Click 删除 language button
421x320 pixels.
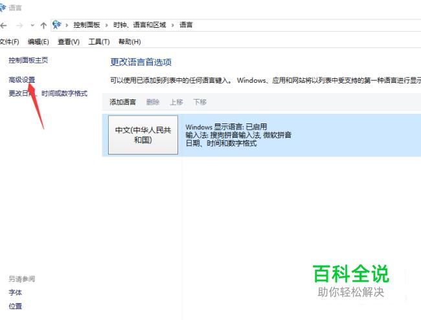(x=153, y=102)
